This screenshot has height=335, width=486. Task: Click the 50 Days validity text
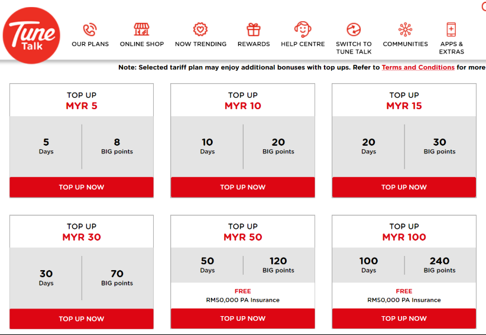pos(208,265)
